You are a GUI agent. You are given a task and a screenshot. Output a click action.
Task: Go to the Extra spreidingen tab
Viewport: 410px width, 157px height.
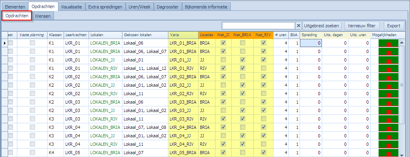(x=105, y=7)
